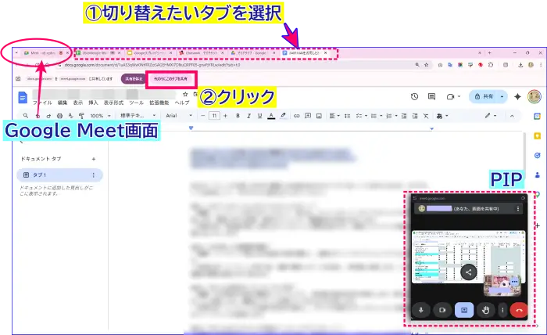Activate the paint format tool
Viewport: 547px width, 335px height.
point(81,116)
